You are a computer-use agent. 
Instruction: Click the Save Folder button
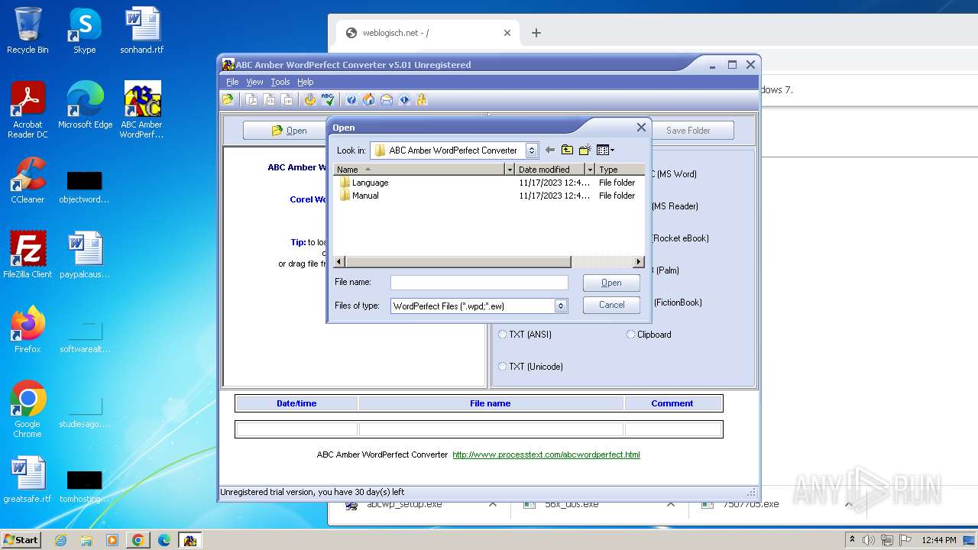[688, 131]
